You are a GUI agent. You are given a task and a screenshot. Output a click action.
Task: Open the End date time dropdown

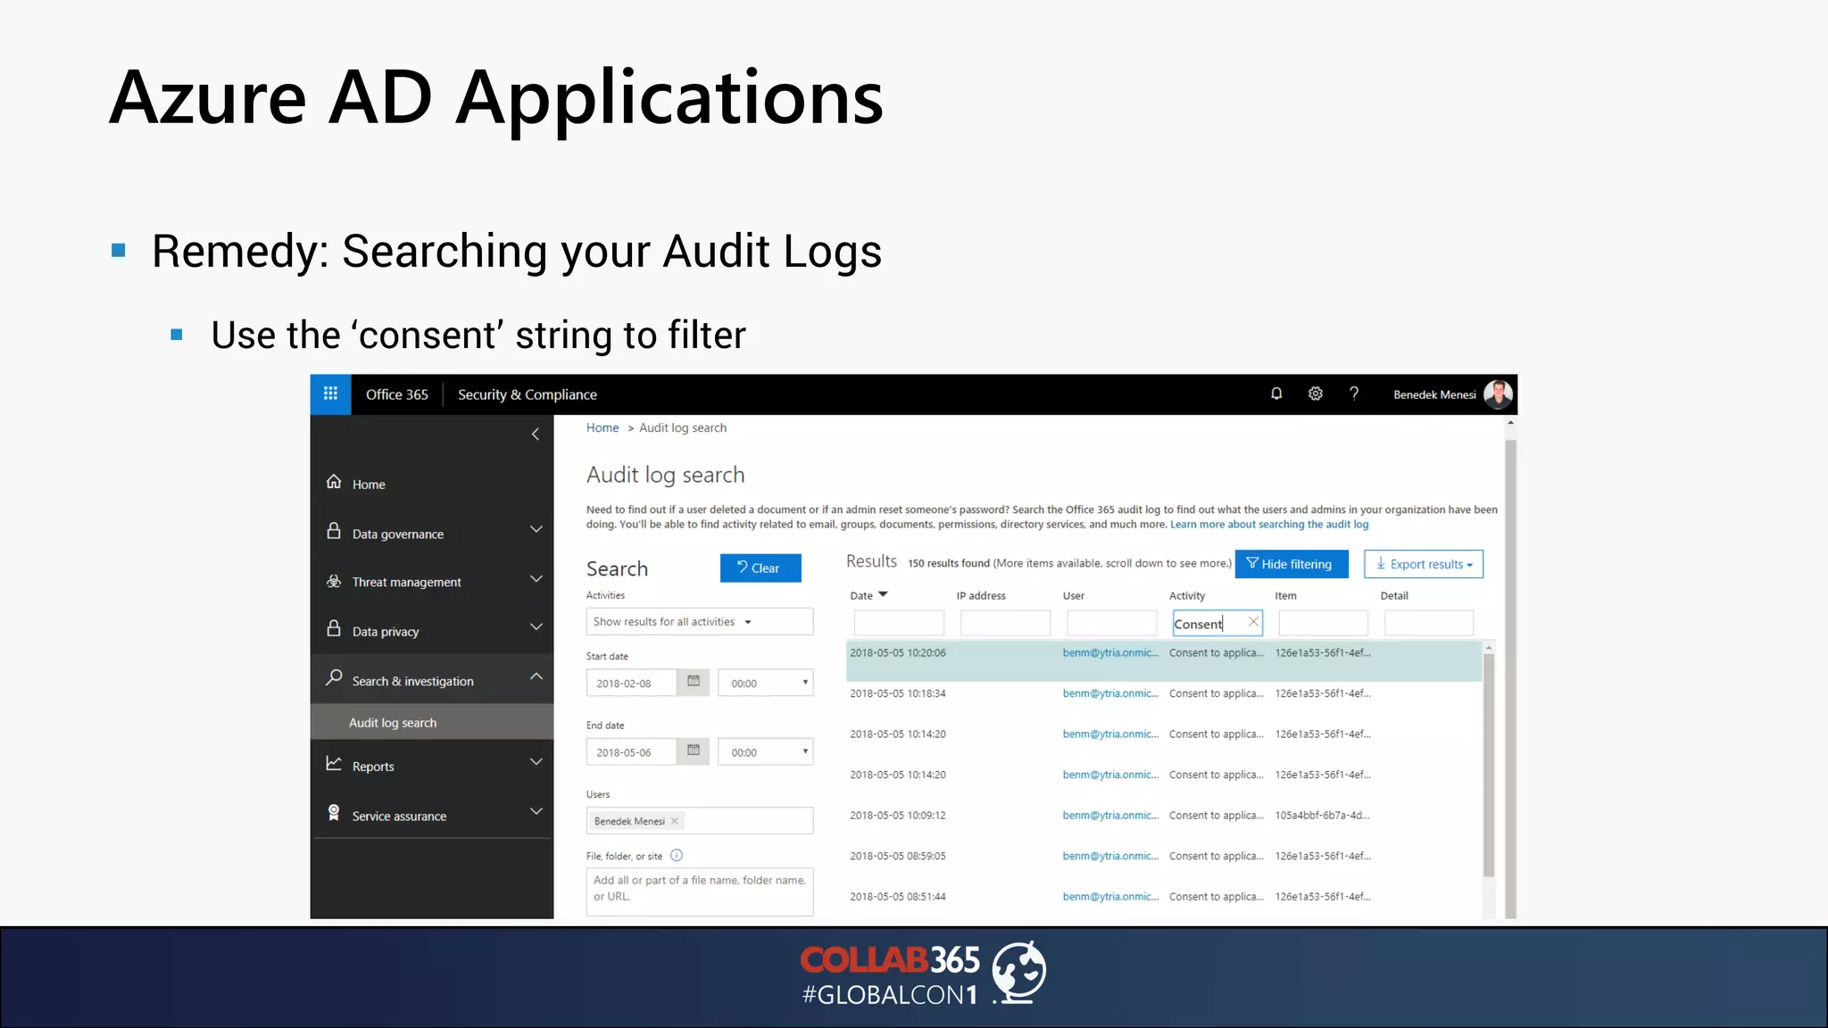(766, 751)
